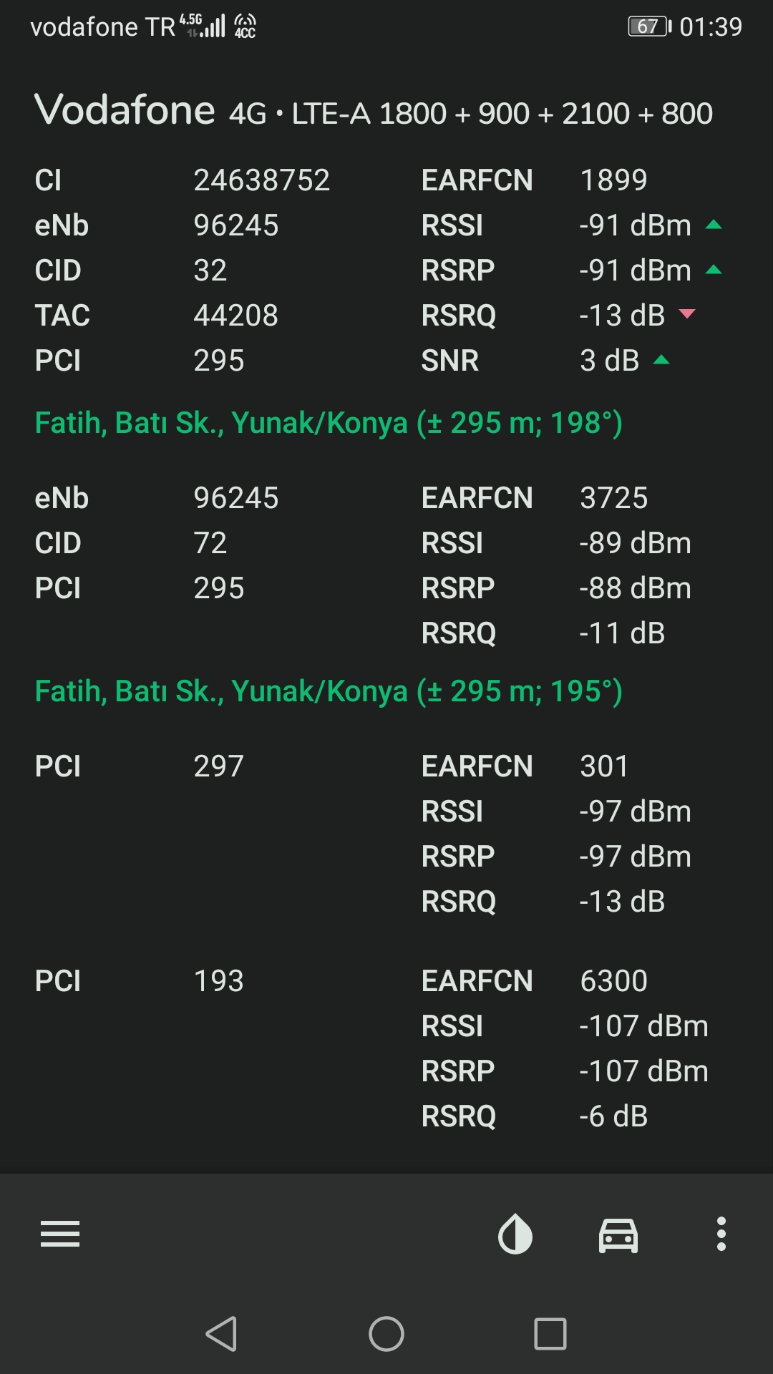The height and width of the screenshot is (1374, 773).
Task: Enable drive mode car icon
Action: (x=618, y=1235)
